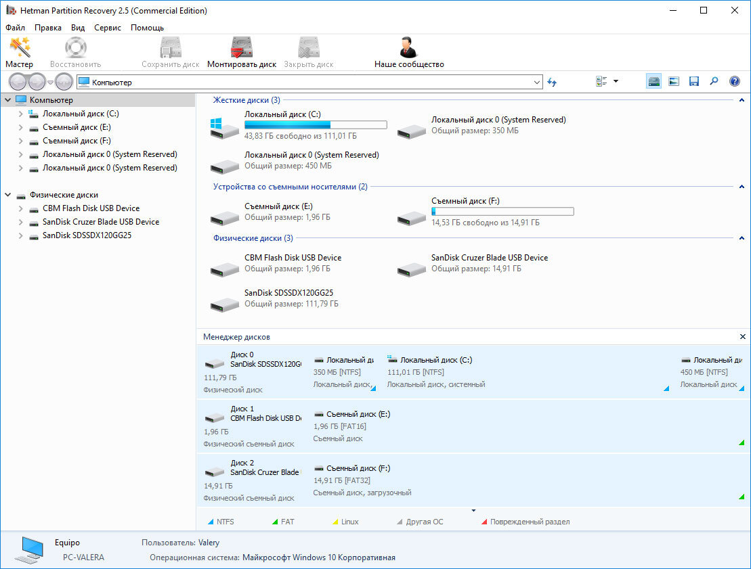Click the forward navigation arrow
Screen dimensions: 751x569
coord(37,82)
